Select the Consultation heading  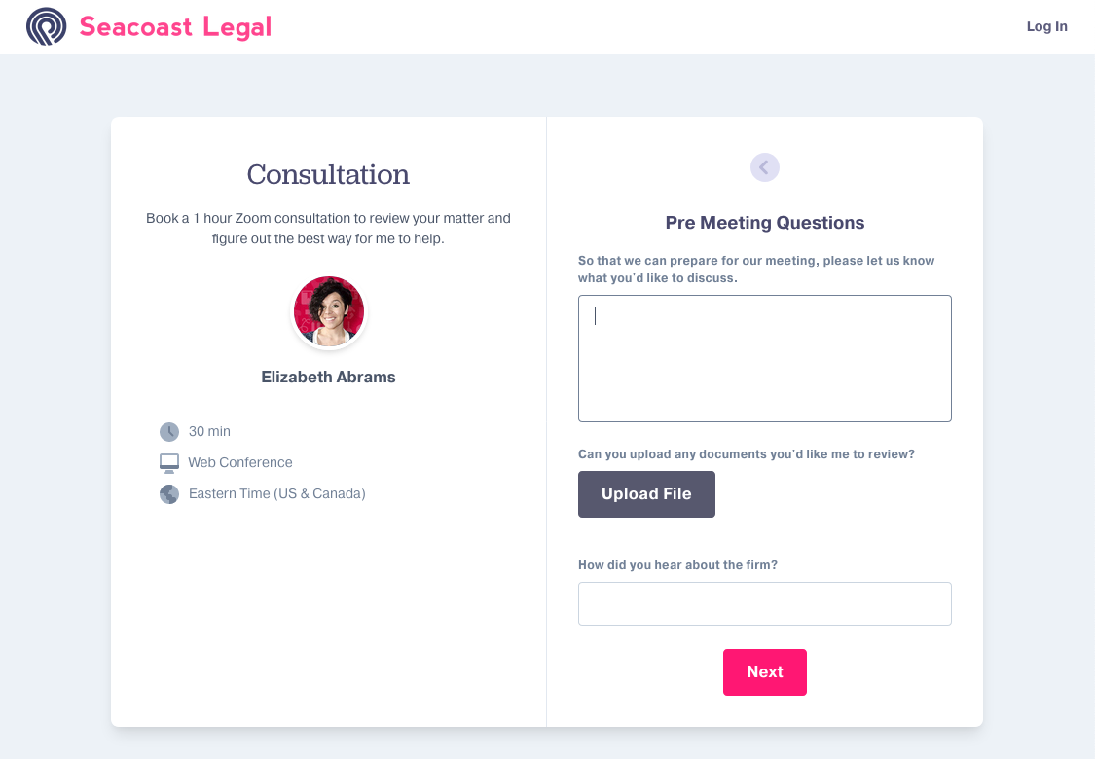pos(328,175)
